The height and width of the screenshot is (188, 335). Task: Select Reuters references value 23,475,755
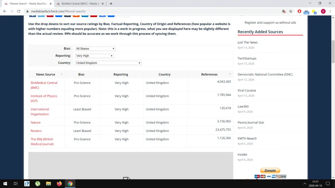pos(223,130)
